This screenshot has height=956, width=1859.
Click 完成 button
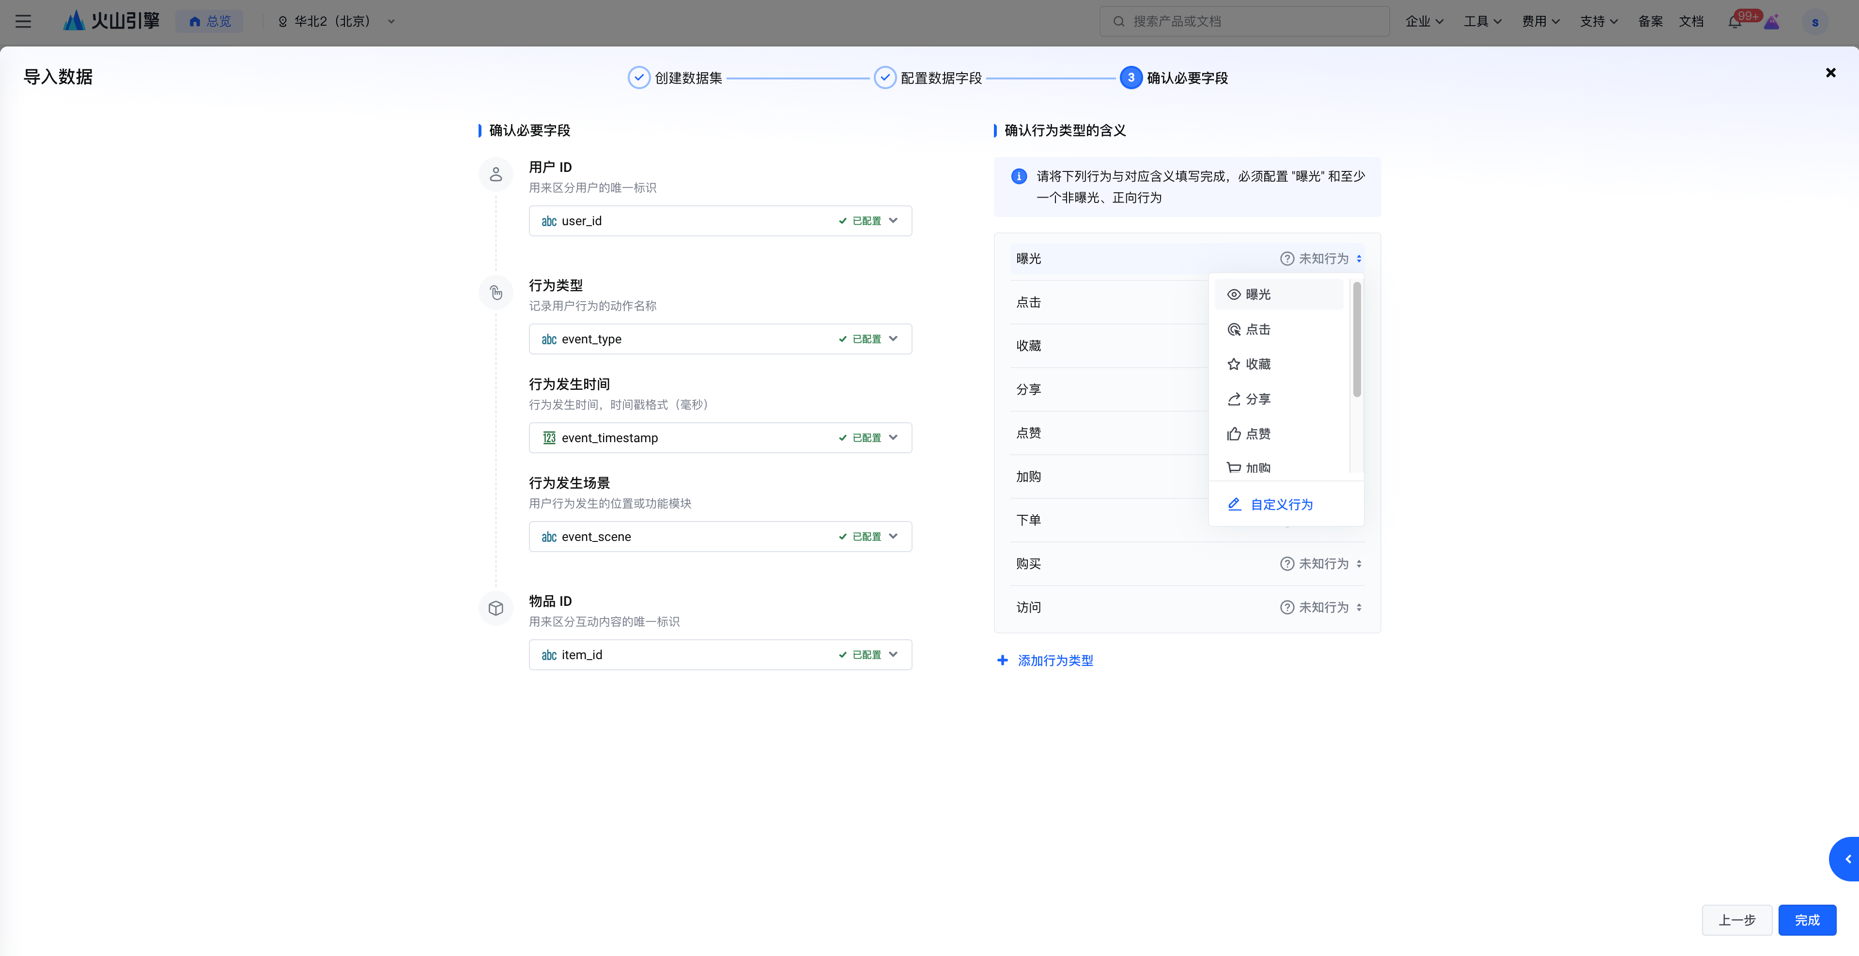tap(1806, 920)
